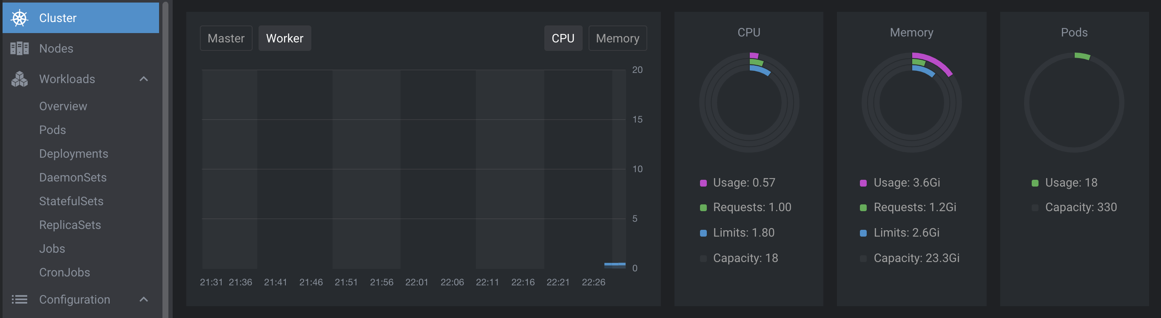The width and height of the screenshot is (1161, 318).
Task: Select the Workloads menu label
Action: coord(67,79)
